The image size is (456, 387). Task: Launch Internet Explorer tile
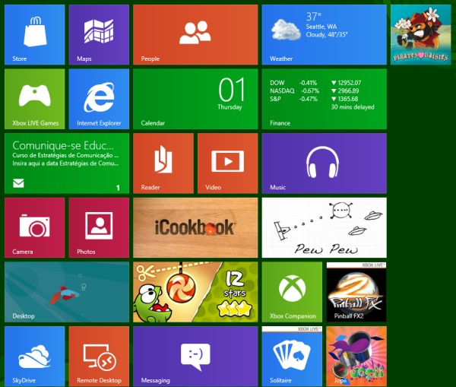(99, 99)
